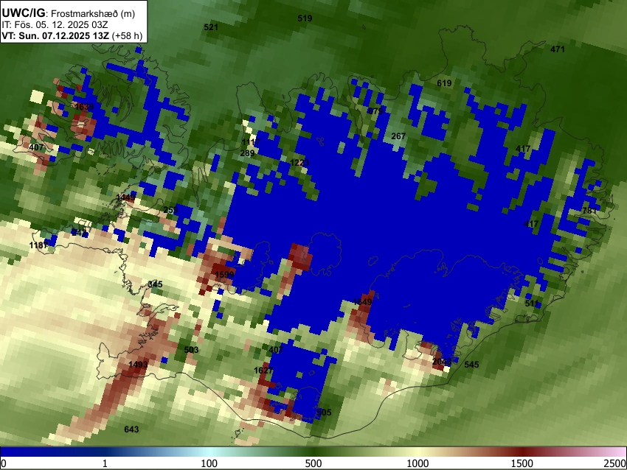Click the map value 511
This screenshot has width=627, height=470.
[532, 304]
